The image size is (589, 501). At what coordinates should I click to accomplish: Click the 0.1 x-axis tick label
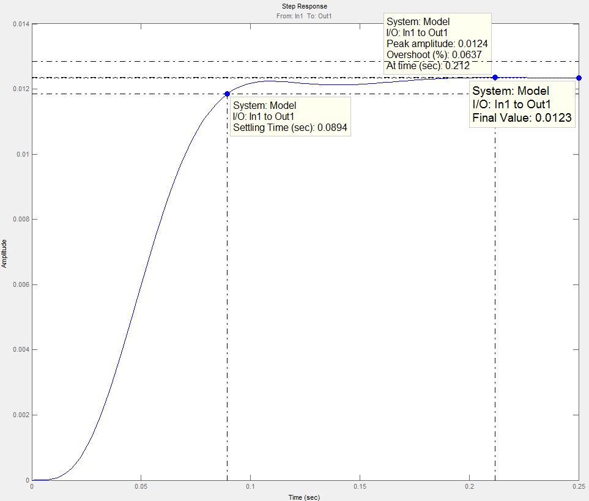[x=251, y=487]
